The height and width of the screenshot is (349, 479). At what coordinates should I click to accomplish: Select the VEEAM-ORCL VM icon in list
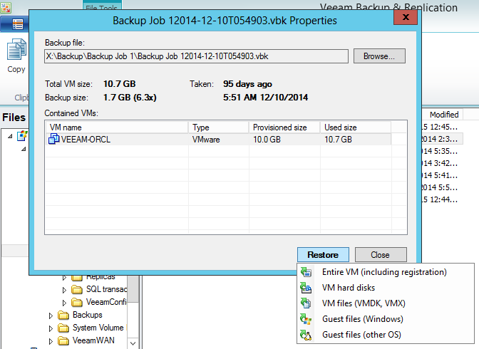click(x=53, y=139)
